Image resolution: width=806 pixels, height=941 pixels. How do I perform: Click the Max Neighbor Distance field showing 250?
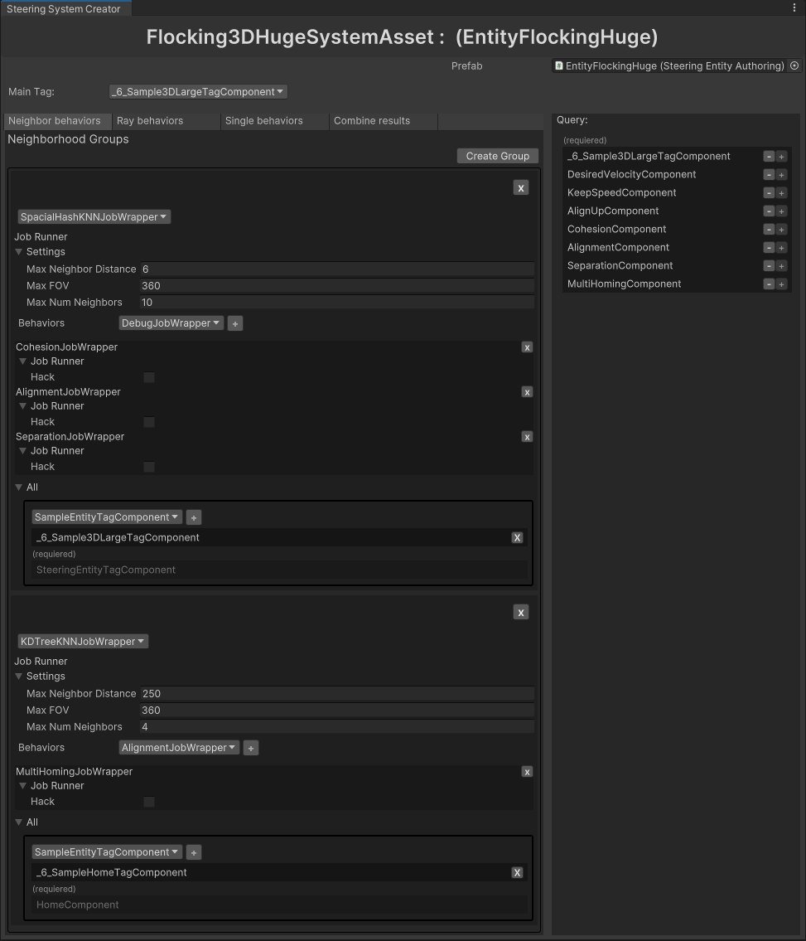click(x=336, y=694)
